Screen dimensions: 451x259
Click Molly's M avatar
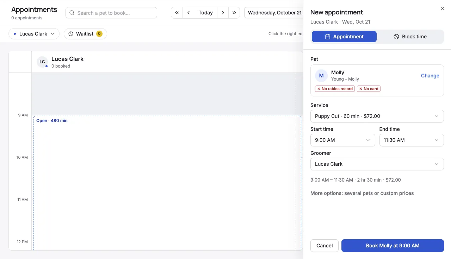[321, 76]
